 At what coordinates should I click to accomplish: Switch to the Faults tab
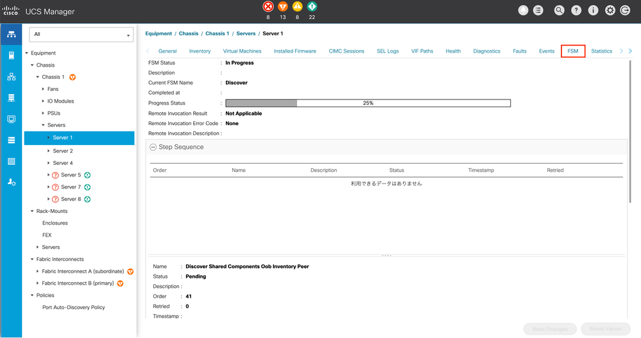(x=520, y=51)
